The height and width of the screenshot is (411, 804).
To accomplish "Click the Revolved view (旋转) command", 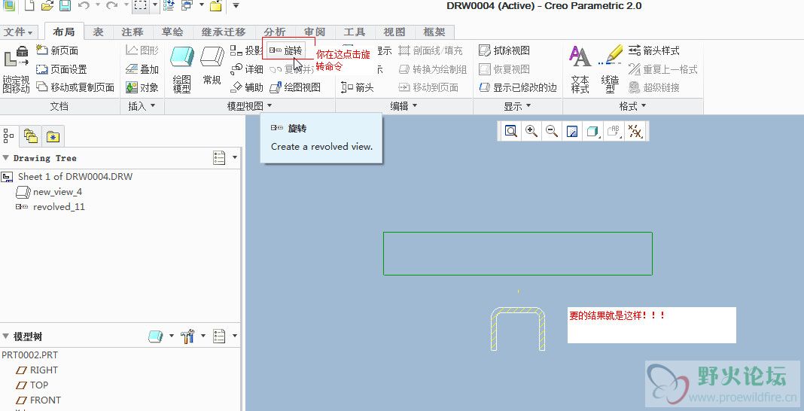I will [x=286, y=50].
